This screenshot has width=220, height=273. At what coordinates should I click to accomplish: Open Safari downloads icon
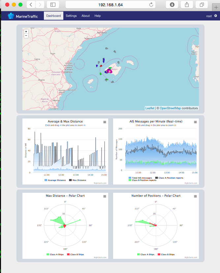click(172, 5)
